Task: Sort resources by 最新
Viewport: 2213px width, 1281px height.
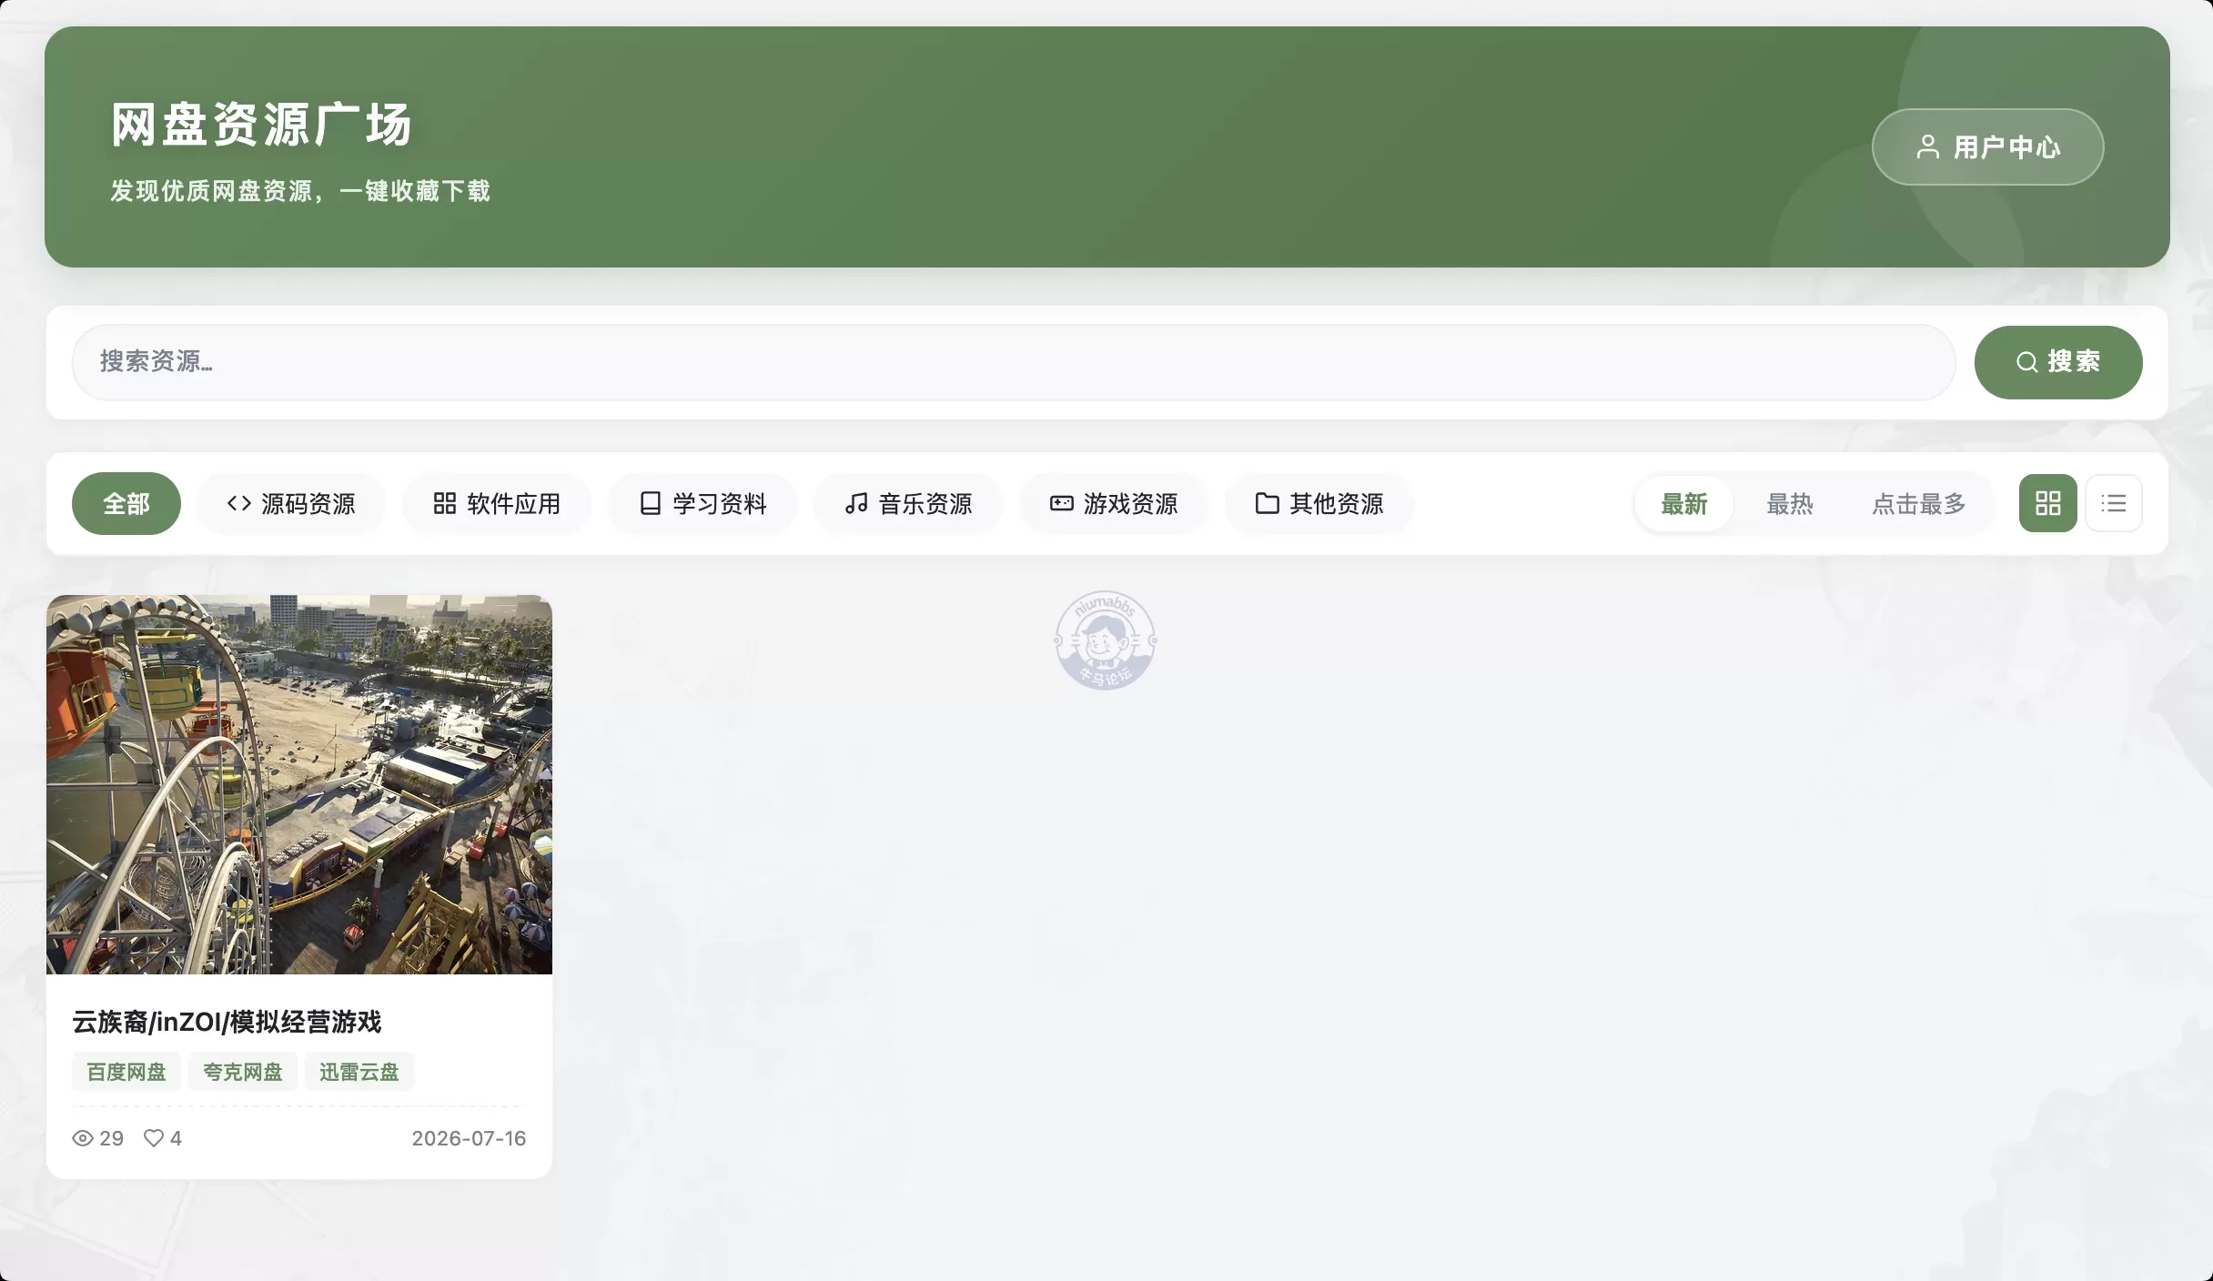Action: [x=1683, y=504]
